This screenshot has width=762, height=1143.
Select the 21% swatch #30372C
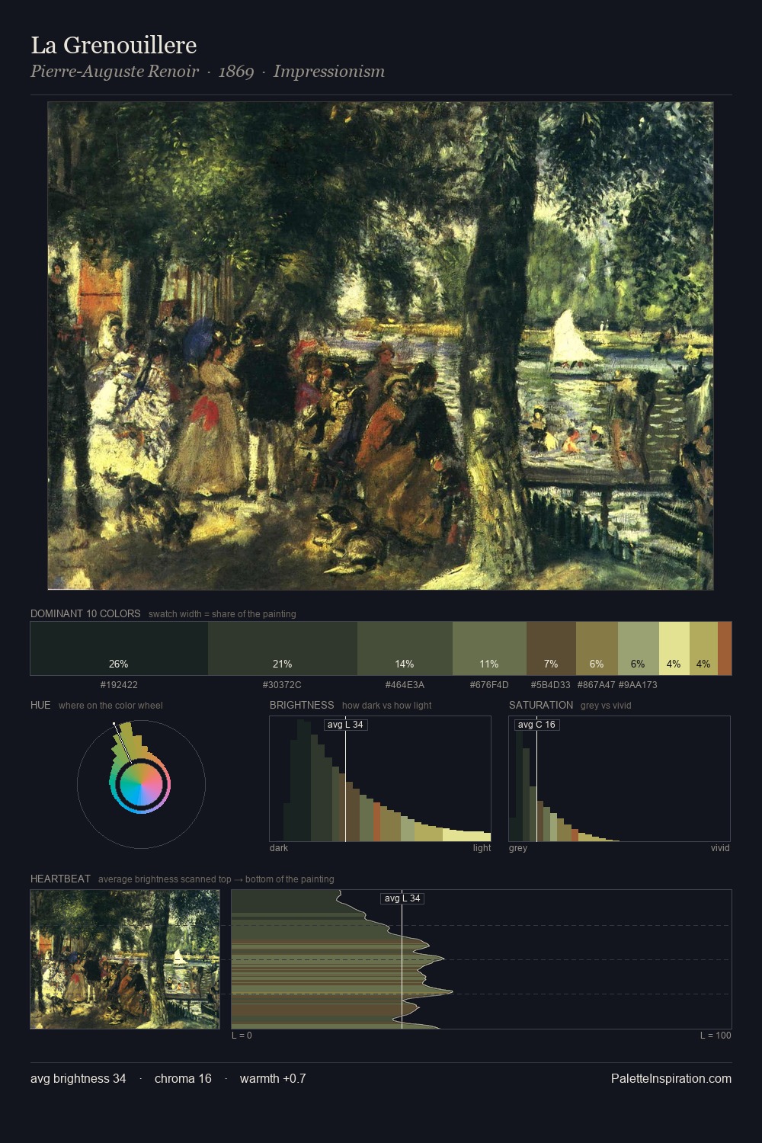pyautogui.click(x=283, y=648)
